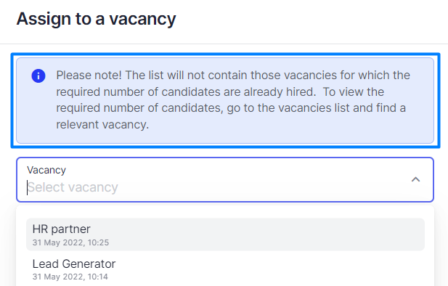Click the notice line mentioning "already hired"
Screen dimensions: 448x286
pyautogui.click(x=220, y=91)
